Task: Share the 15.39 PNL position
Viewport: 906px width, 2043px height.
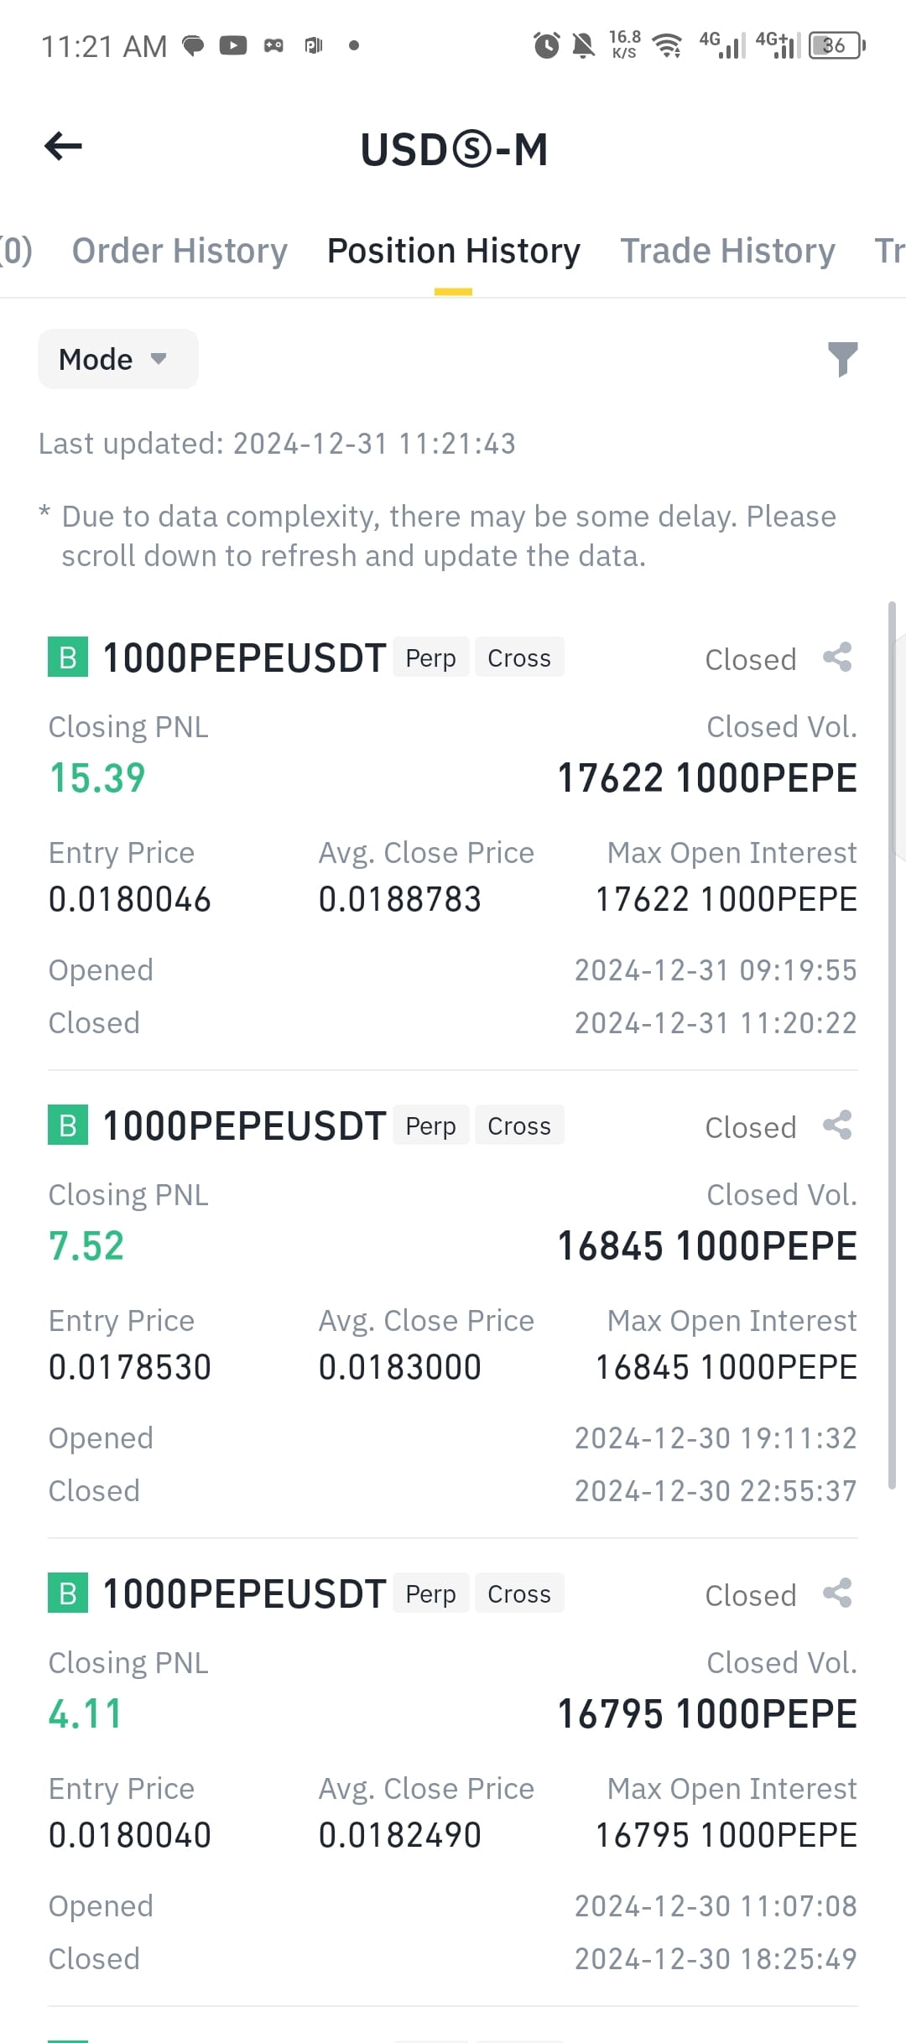Action: (x=837, y=658)
